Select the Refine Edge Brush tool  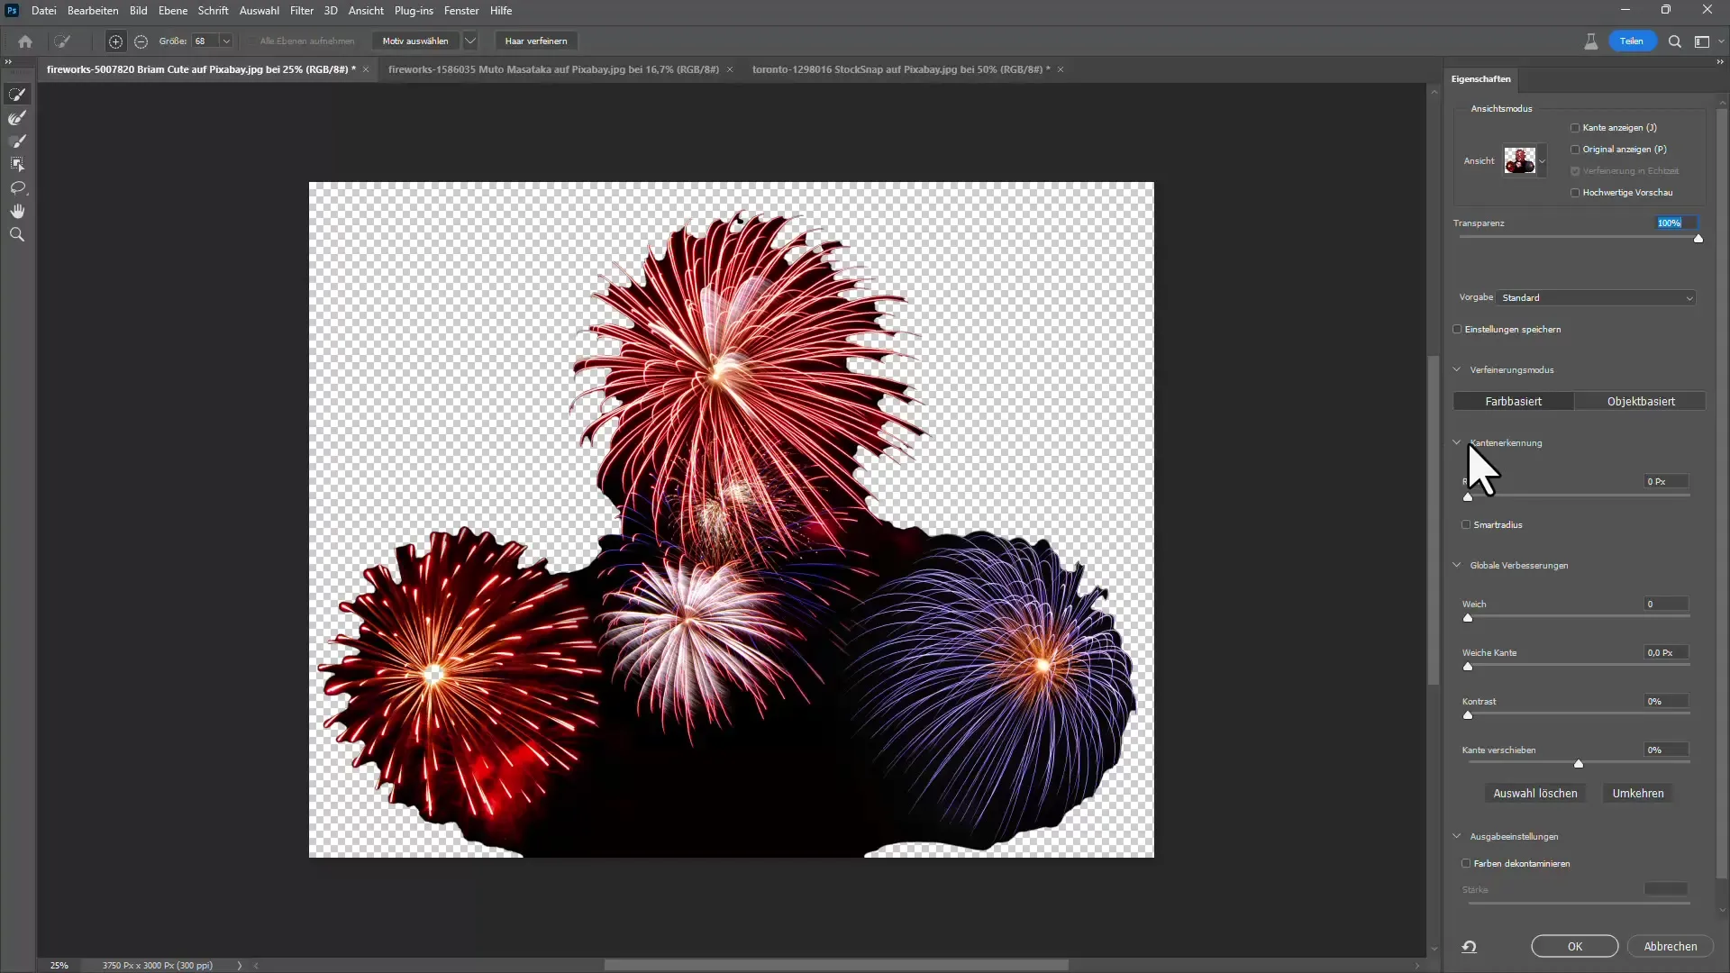17,118
